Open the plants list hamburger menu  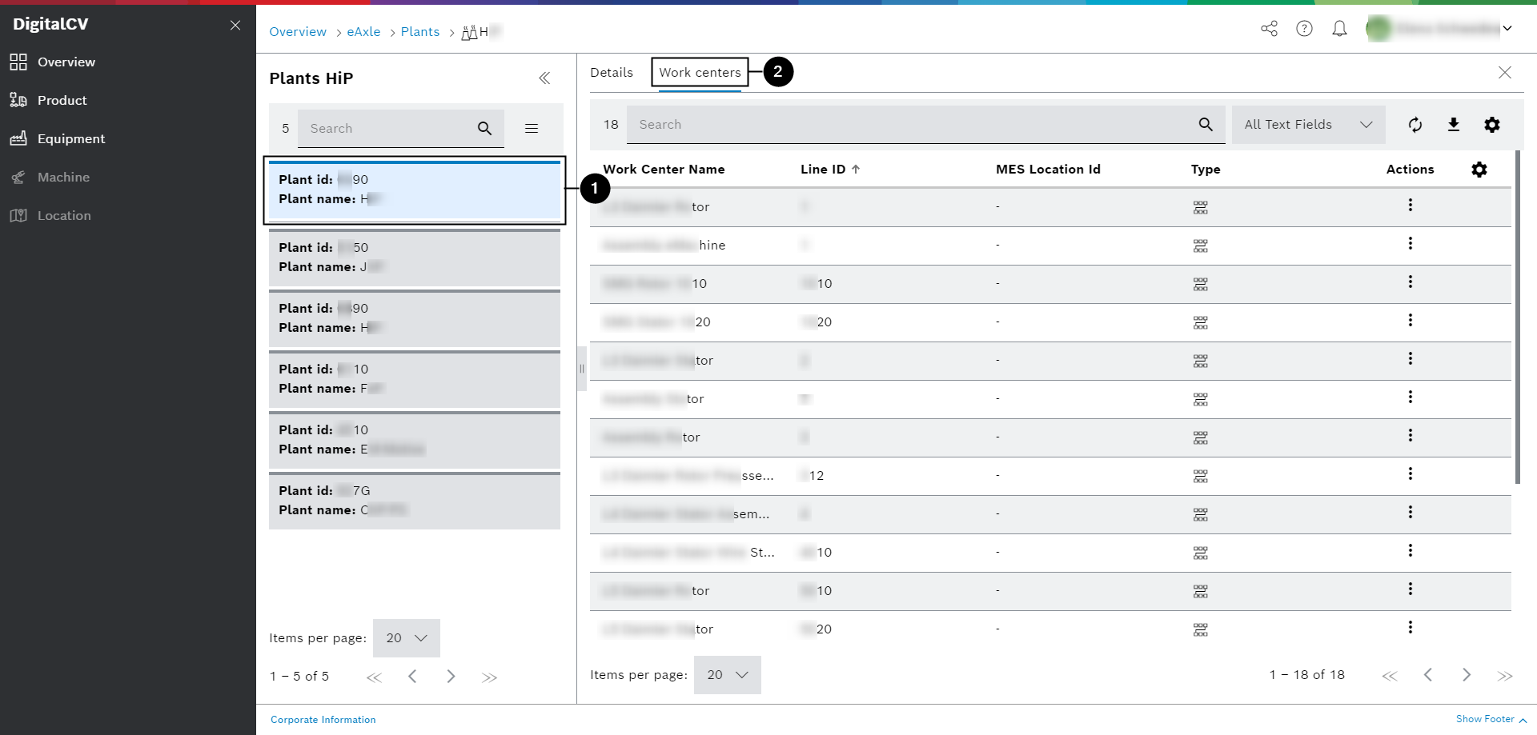pyautogui.click(x=532, y=129)
